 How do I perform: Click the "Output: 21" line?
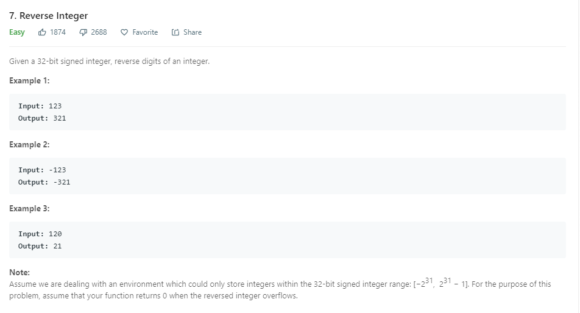point(40,246)
